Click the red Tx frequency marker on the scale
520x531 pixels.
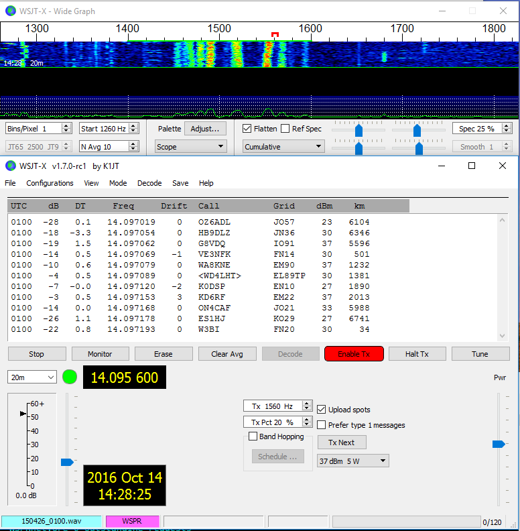(275, 35)
